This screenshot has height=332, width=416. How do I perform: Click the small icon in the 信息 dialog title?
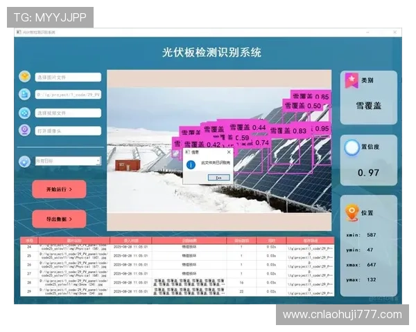[188, 152]
